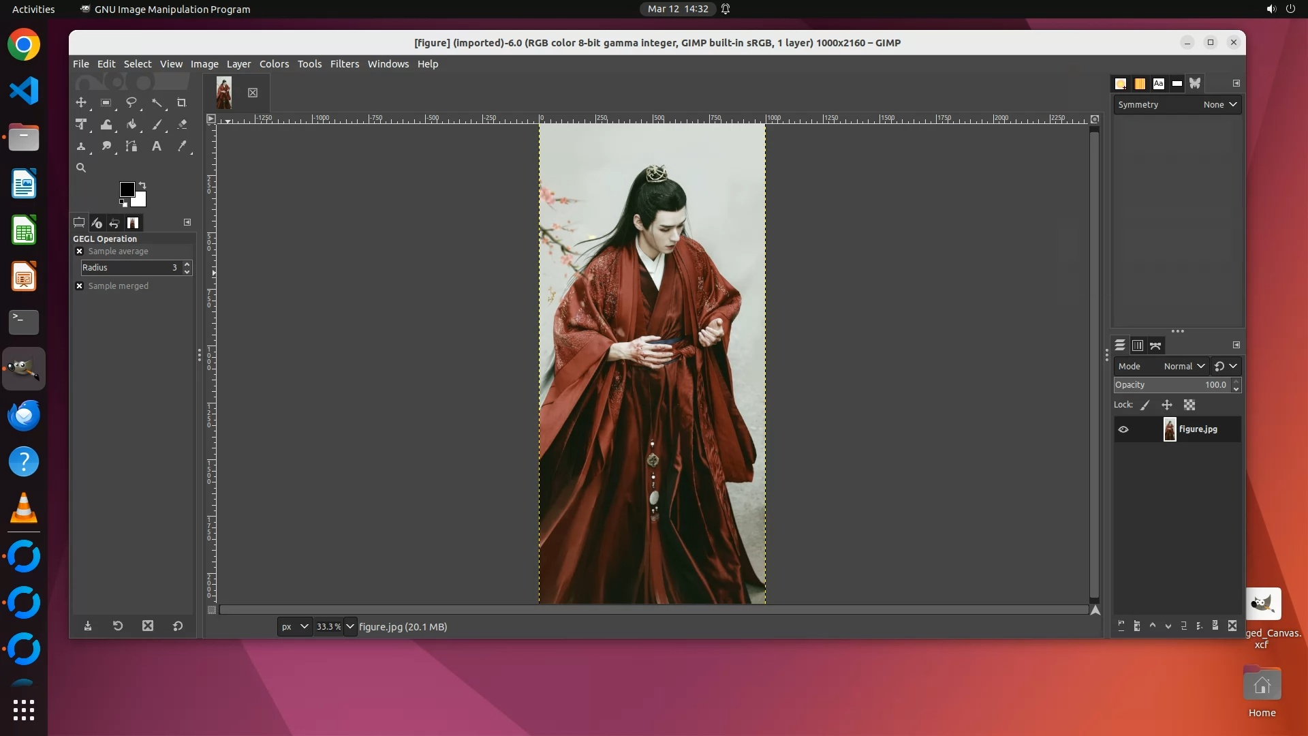Screen dimensions: 1308x736
Task: Open the Colors menu
Action: click(274, 64)
